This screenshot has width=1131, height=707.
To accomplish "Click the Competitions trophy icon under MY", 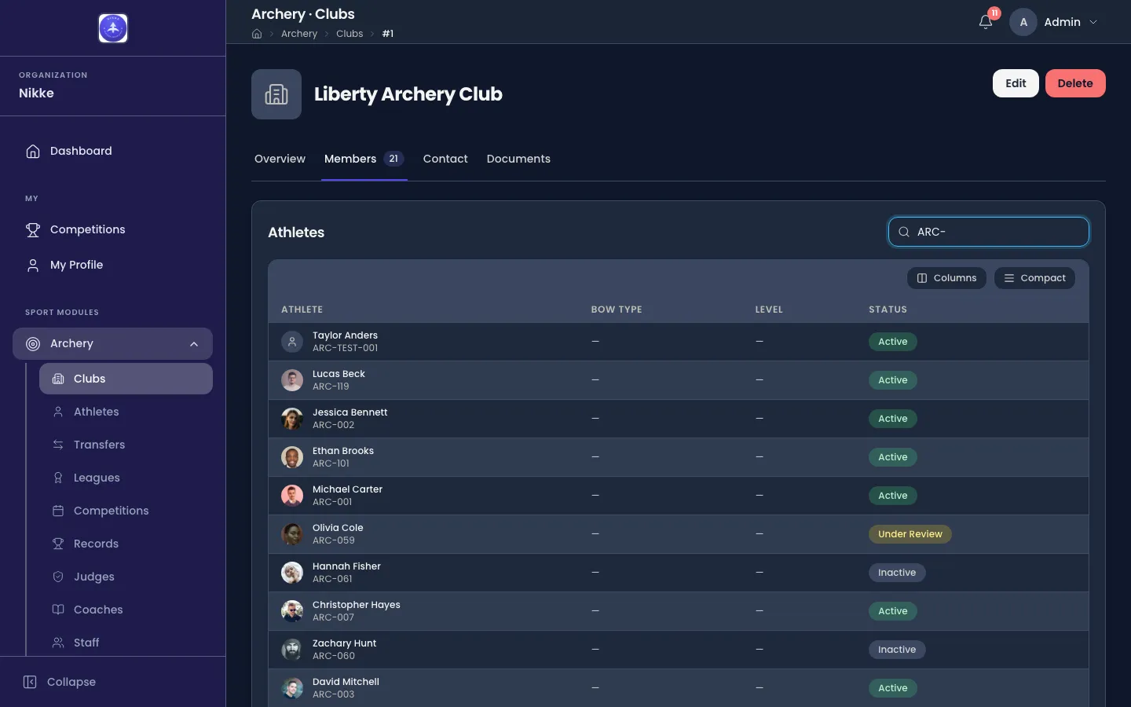I will [x=33, y=229].
